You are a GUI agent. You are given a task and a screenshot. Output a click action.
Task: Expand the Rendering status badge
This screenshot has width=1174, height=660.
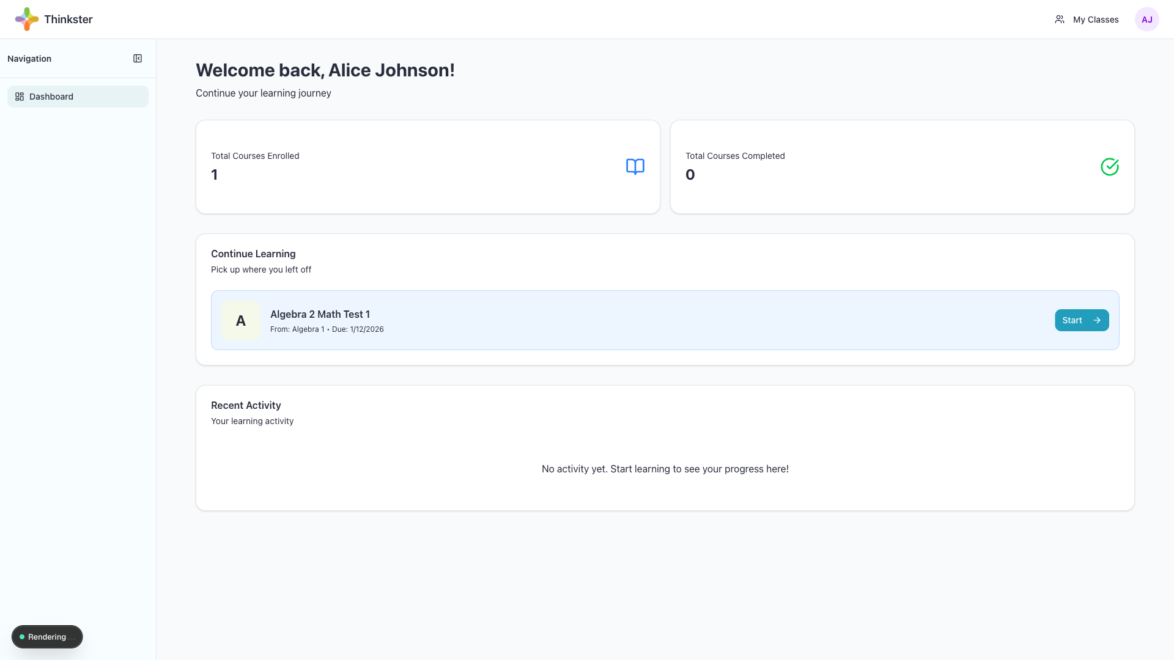click(47, 636)
